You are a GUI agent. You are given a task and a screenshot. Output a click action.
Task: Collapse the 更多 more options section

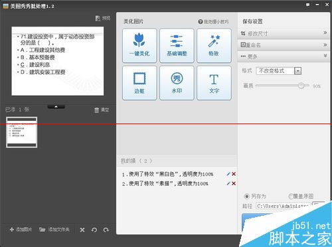(284, 56)
